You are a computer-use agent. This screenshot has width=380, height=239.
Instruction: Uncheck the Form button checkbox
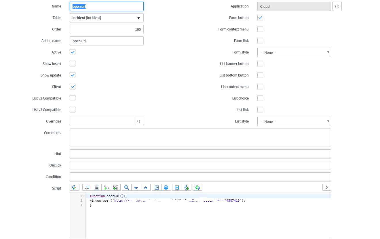click(x=260, y=18)
